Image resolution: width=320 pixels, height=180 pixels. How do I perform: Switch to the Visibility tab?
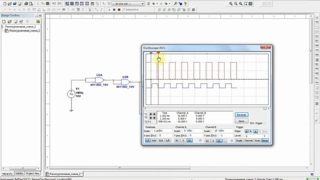click(x=19, y=173)
